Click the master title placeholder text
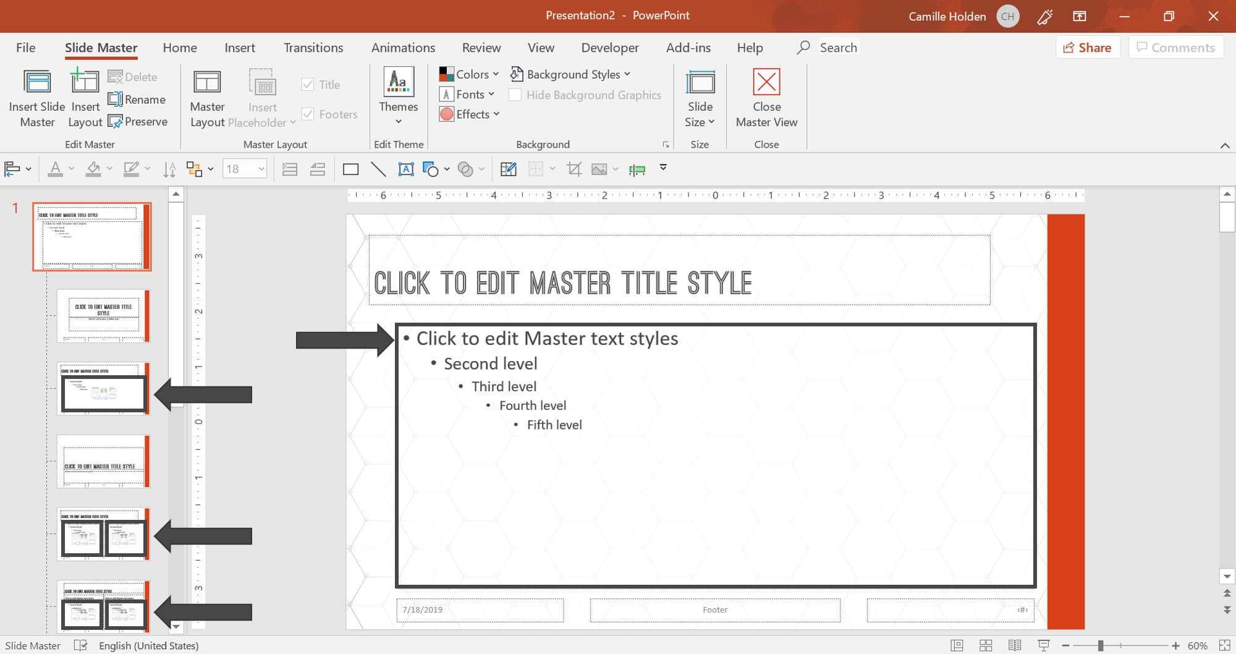Image resolution: width=1236 pixels, height=654 pixels. [562, 283]
